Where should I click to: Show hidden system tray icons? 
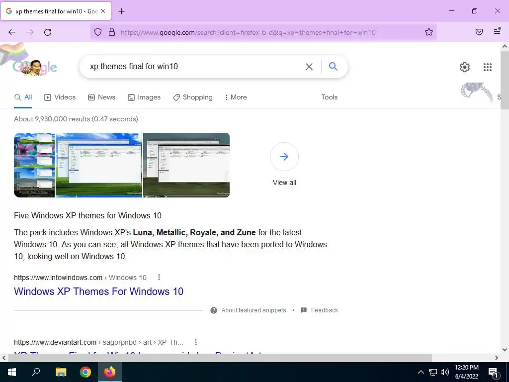tap(421, 372)
